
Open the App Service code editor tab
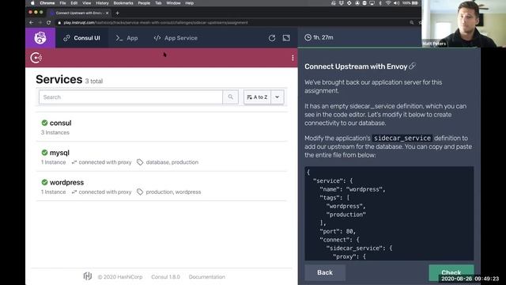176,38
